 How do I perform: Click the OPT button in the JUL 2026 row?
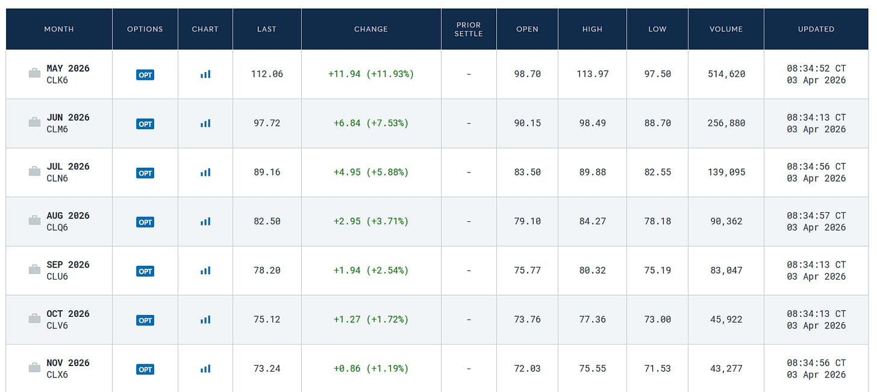(145, 173)
